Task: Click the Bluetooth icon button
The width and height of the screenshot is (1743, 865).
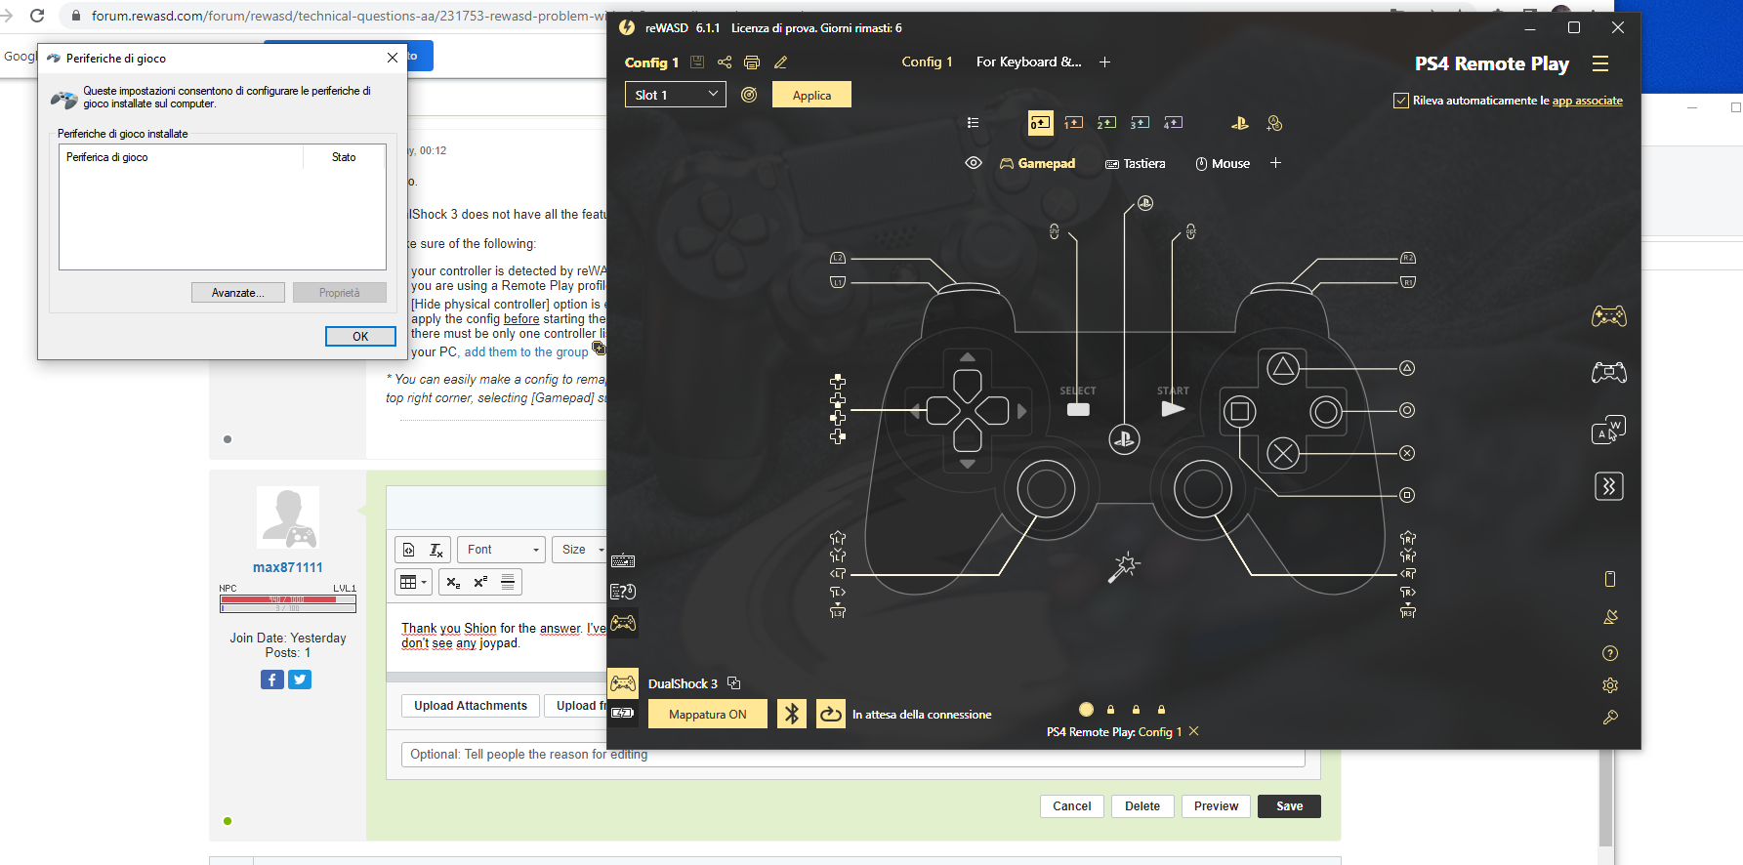Action: [792, 715]
